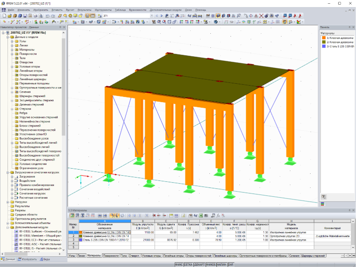Switch to the Поверхности table tab
The height and width of the screenshot is (267, 356).
[x=111, y=256]
